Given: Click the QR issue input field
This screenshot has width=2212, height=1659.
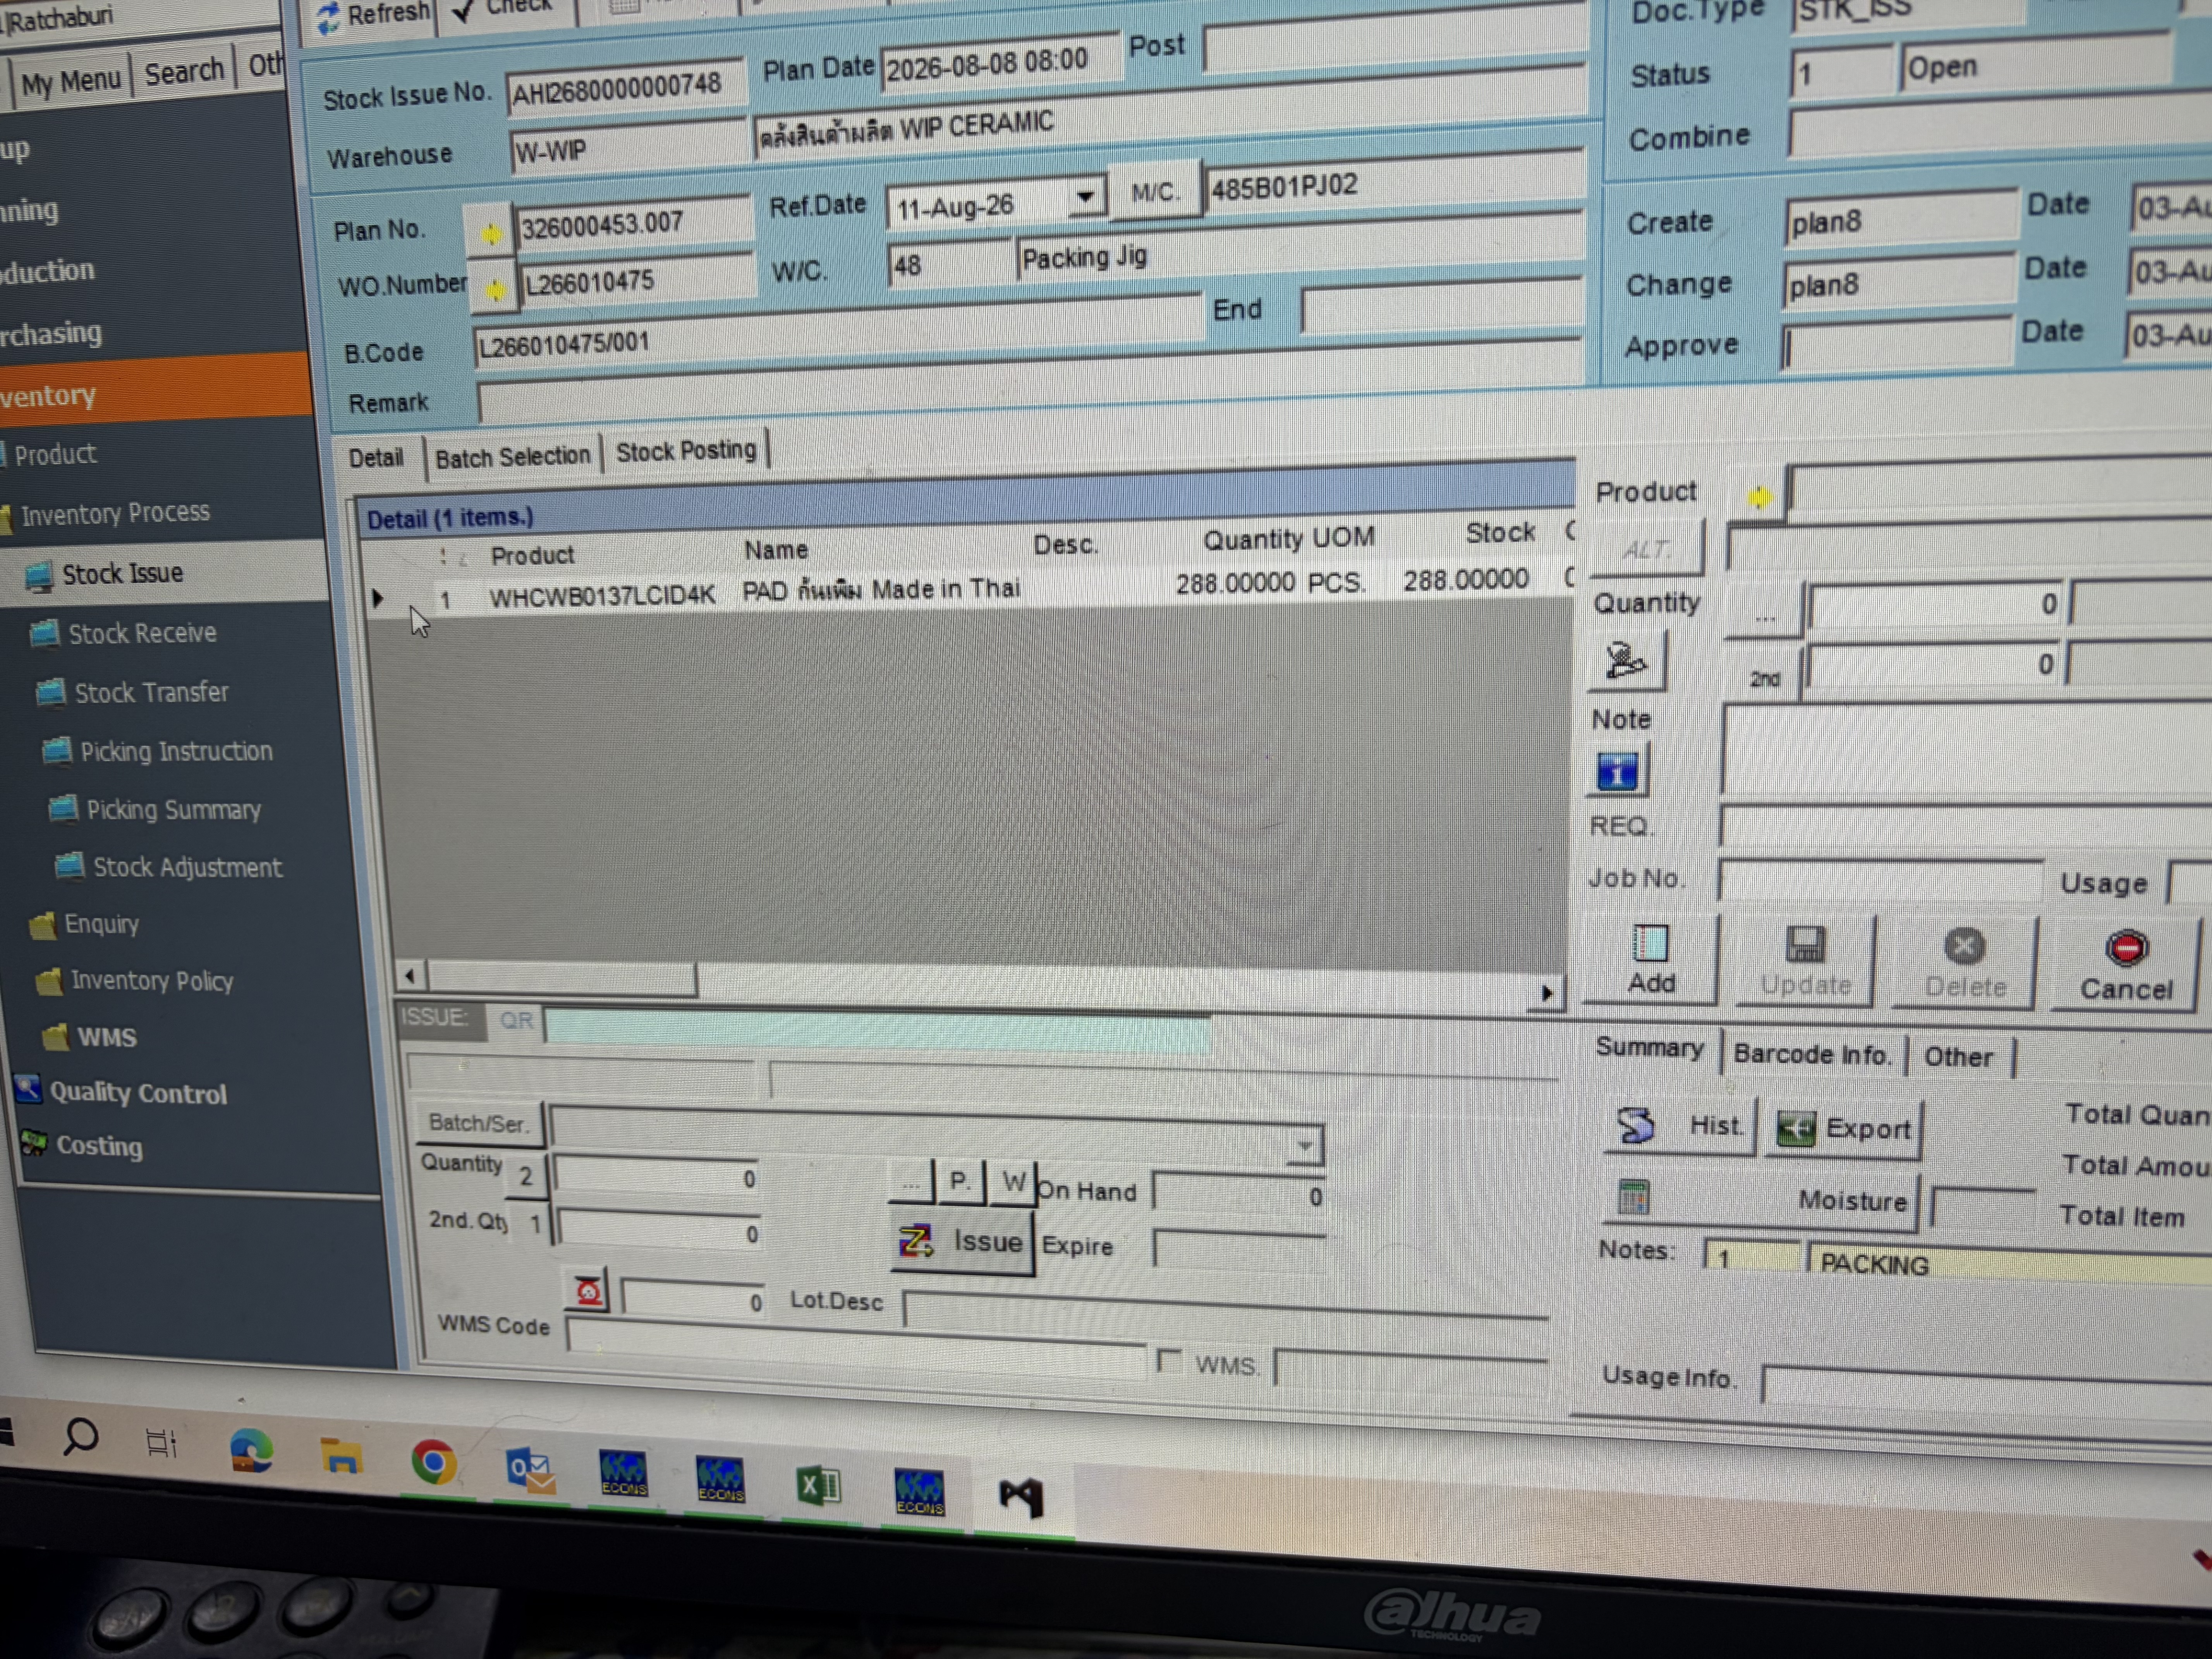Looking at the screenshot, I should [878, 1031].
